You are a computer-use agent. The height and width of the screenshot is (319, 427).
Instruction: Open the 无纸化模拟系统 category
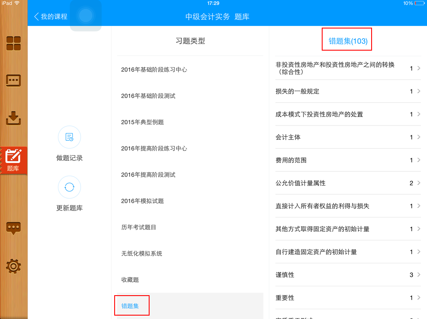tap(142, 253)
